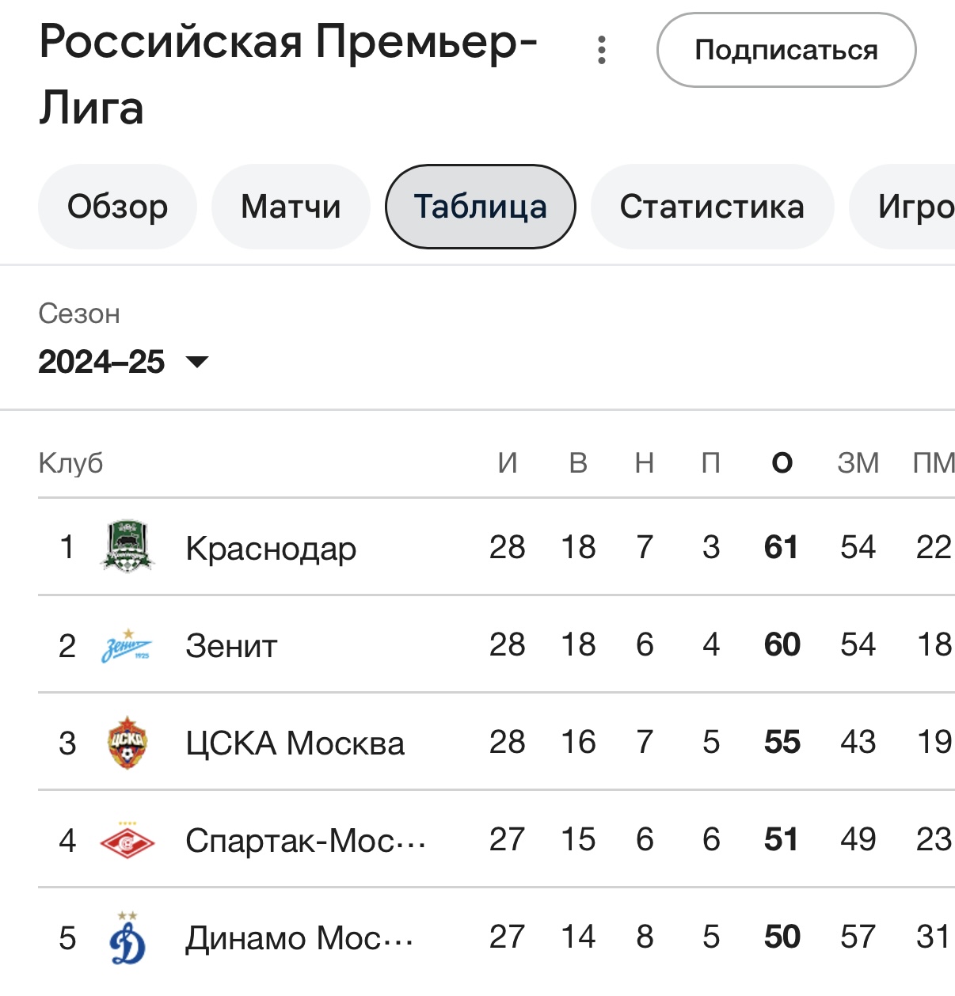Click the CSKA Moscow emblem

127,743
